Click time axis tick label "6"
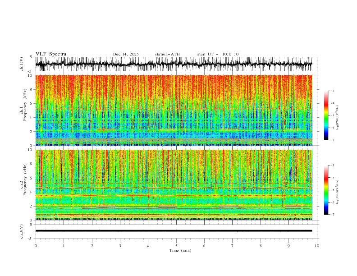Image resolution: width=357 pixels, height=276 pixels. point(204,246)
